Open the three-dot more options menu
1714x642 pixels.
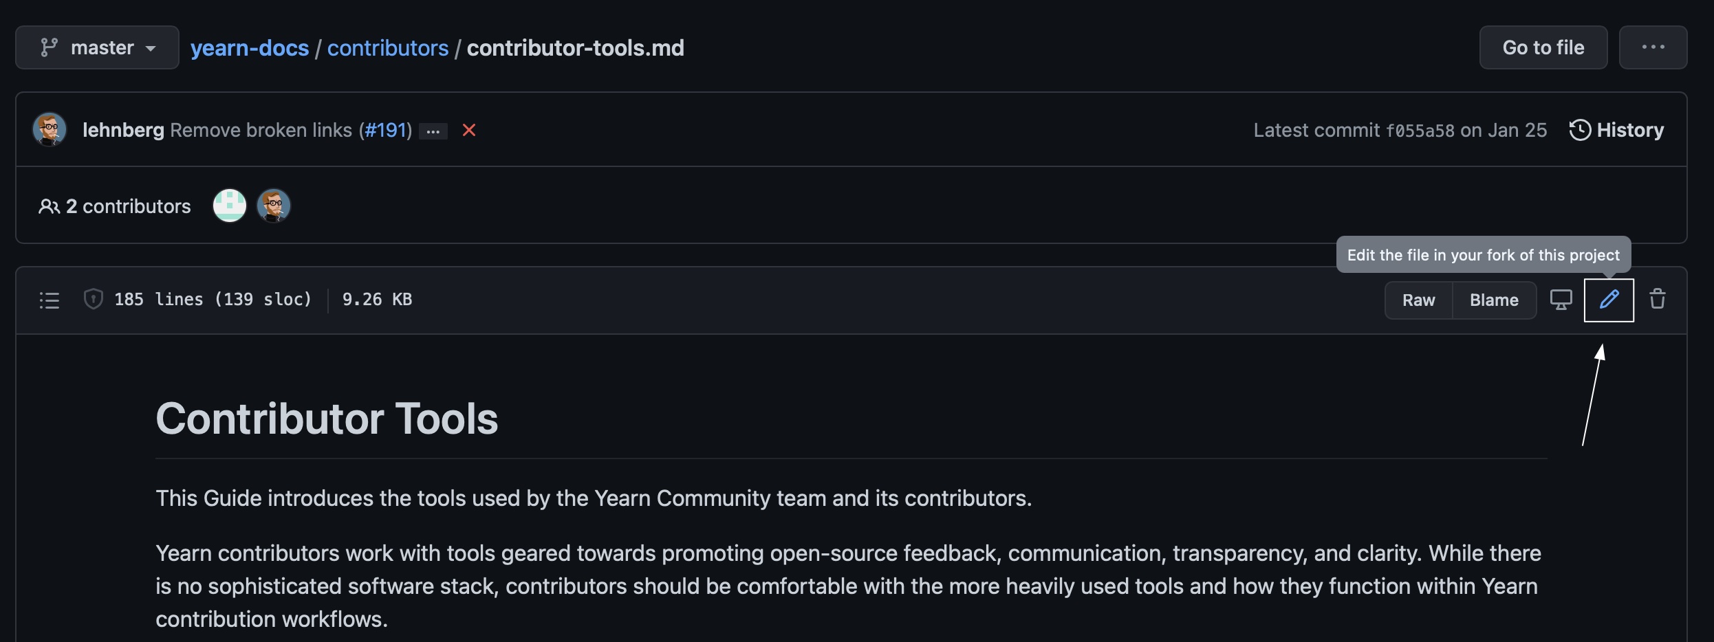[1653, 47]
